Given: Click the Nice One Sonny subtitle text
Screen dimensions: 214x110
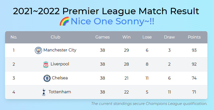Looking at the screenshot, I should tap(113, 21).
